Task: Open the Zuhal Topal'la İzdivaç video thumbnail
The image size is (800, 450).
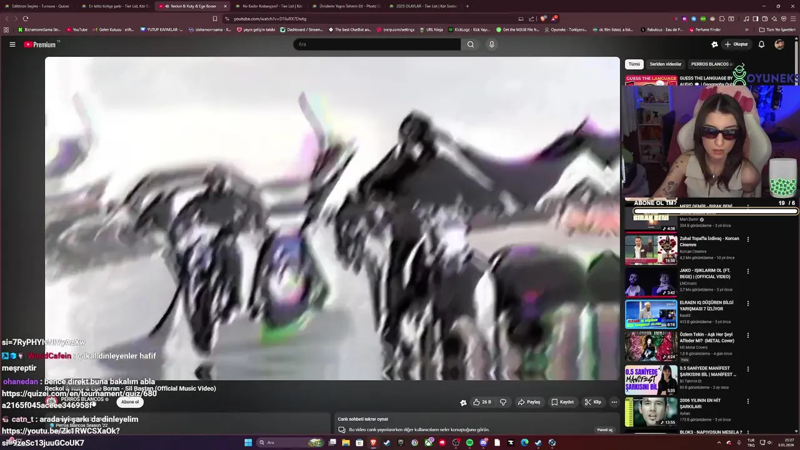Action: (x=651, y=249)
